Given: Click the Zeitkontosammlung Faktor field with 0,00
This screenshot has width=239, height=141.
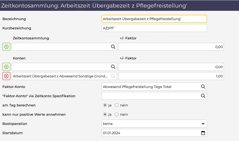Looking at the screenshot, I should pos(171,47).
